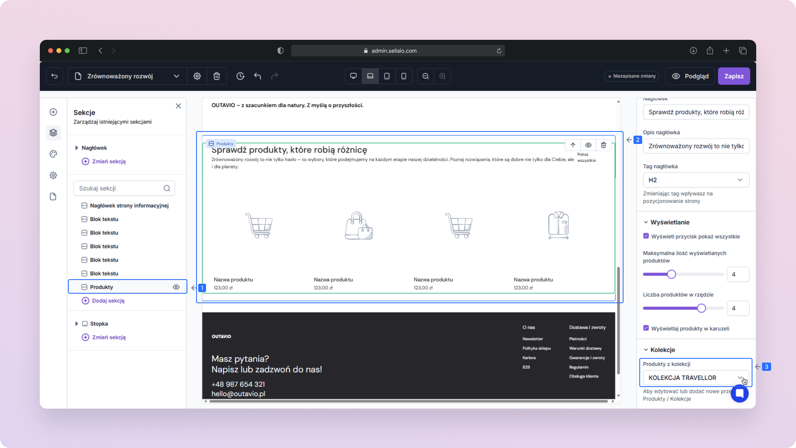Close the Sekcje panel
796x448 pixels.
pos(178,106)
